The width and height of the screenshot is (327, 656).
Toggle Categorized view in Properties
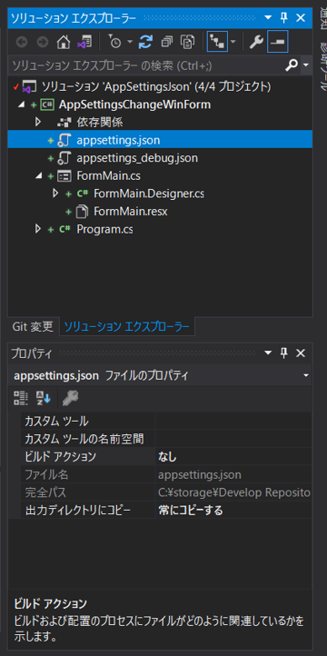[x=21, y=398]
